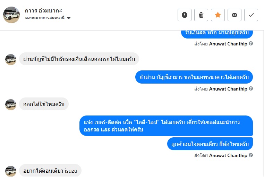This screenshot has width=264, height=180.
Task: Click the แจ้ง เบอร์-ติดต่อ blue message bubble
Action: (x=166, y=126)
